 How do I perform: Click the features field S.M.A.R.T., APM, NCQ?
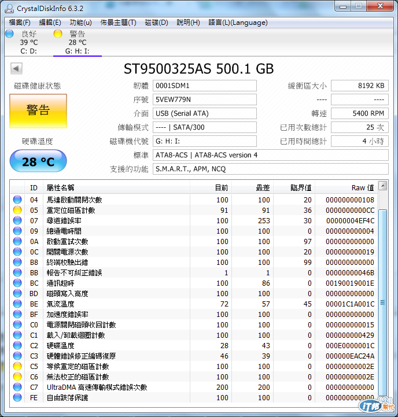coord(271,169)
